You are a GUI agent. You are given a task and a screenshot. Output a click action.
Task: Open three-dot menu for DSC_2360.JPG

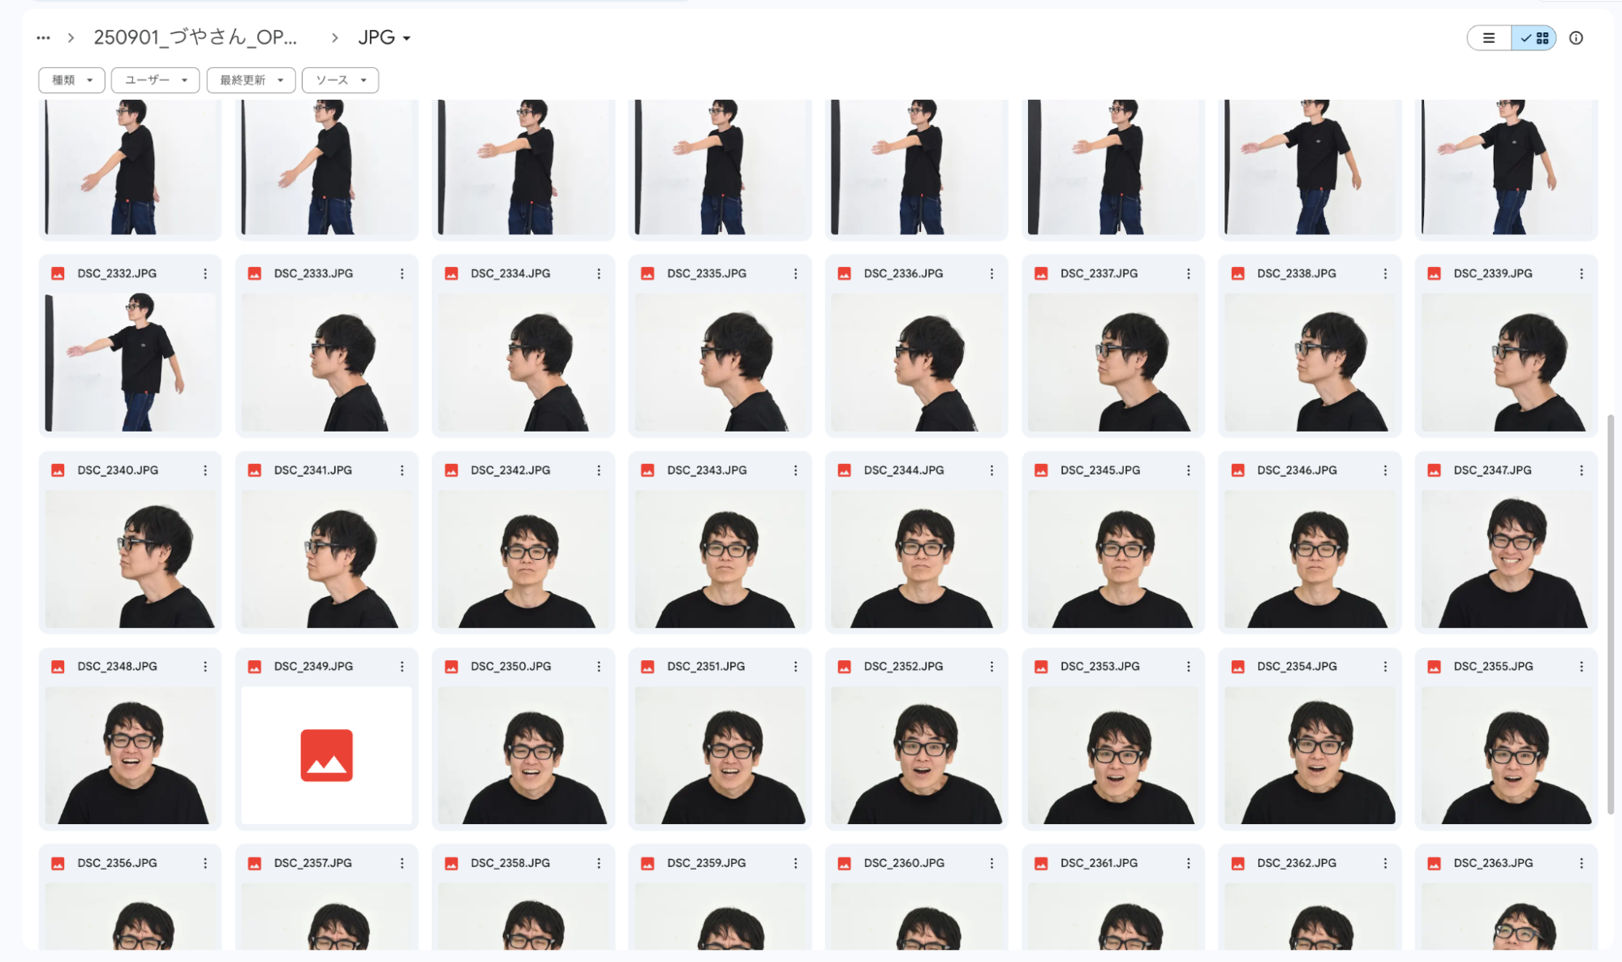[x=992, y=863]
